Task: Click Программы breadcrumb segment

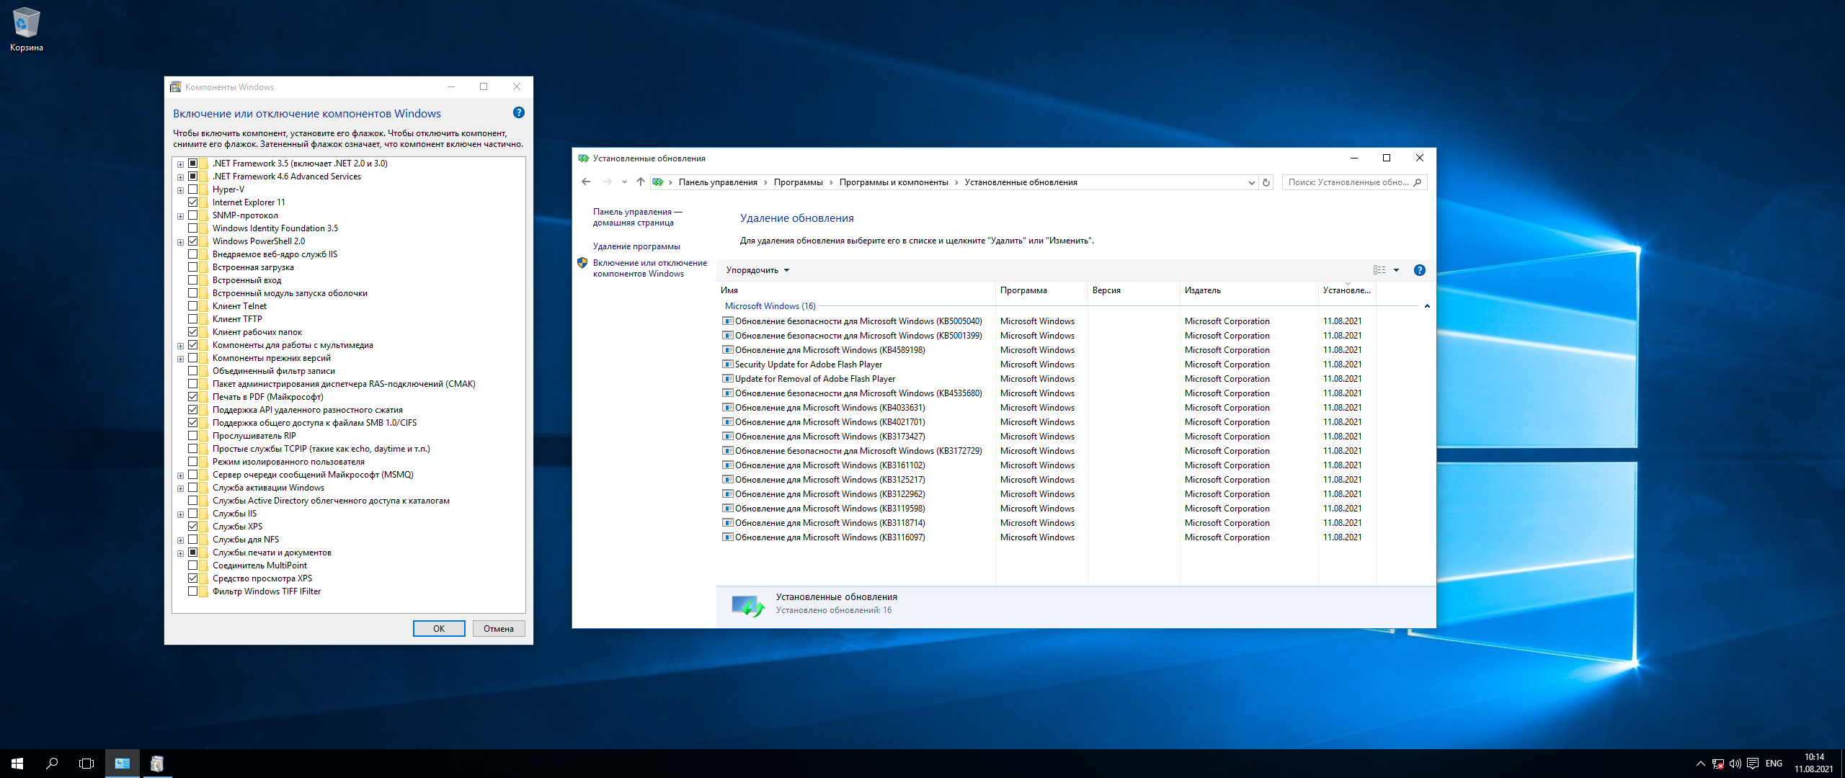Action: point(798,182)
